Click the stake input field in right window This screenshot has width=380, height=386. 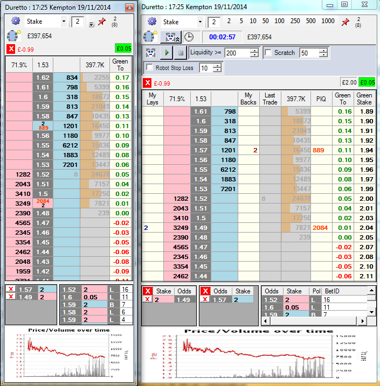pos(214,22)
